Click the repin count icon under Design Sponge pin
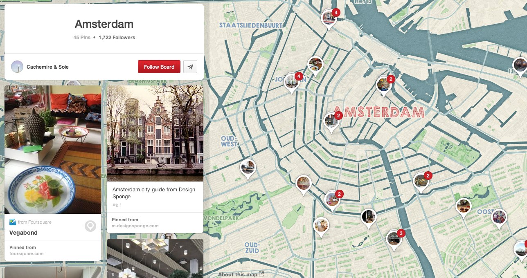This screenshot has width=527, height=278. point(115,205)
